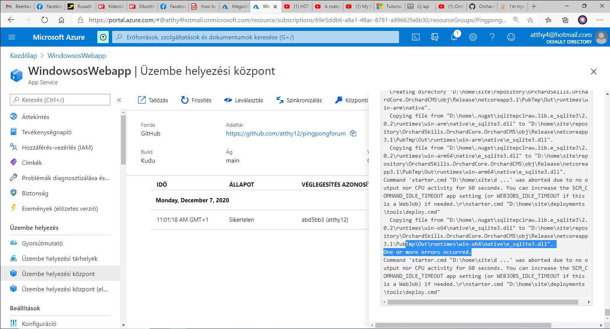Open the browser zoom indicator
610x329 pixels.
click(516, 20)
